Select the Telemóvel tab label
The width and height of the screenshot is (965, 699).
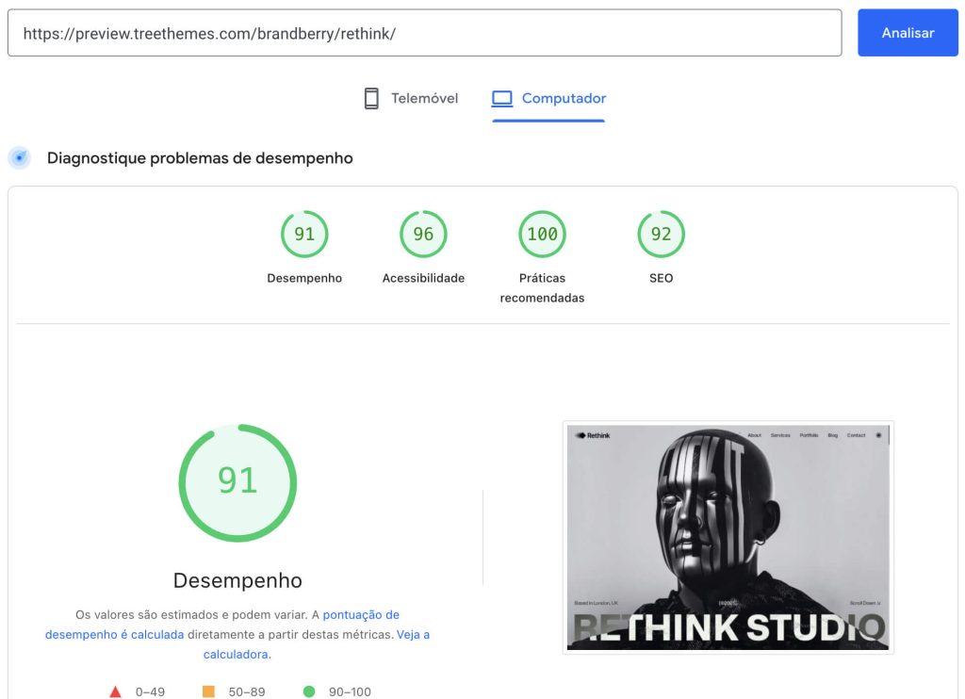[x=424, y=99]
